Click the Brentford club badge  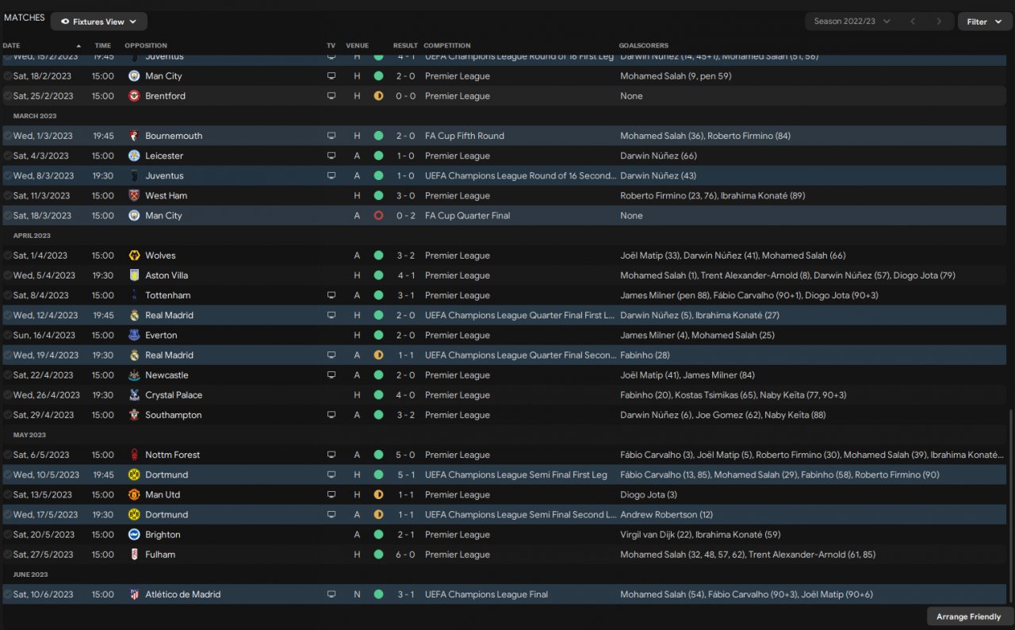point(134,96)
